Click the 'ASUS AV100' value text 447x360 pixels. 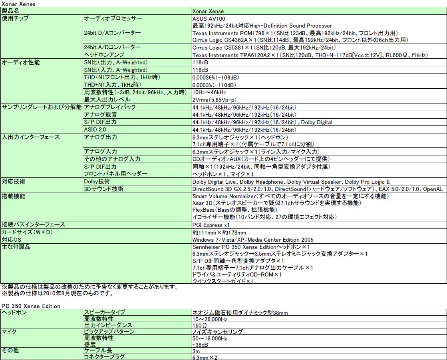[x=209, y=19]
